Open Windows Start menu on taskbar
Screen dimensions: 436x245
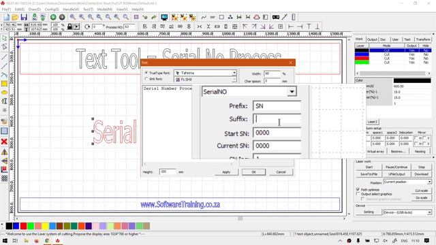click(x=5, y=240)
